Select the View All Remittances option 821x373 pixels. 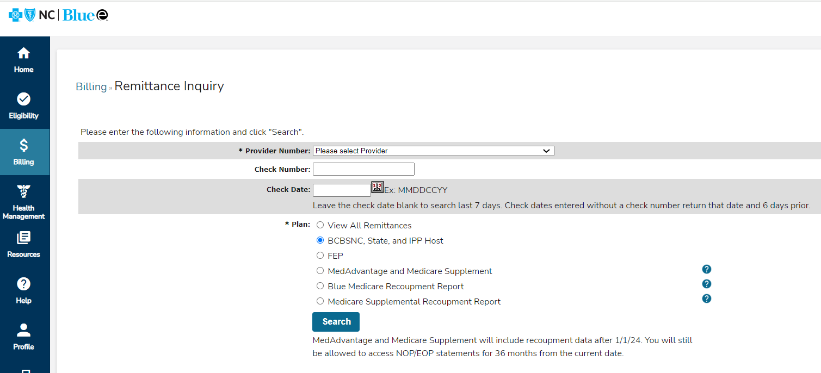(x=320, y=225)
